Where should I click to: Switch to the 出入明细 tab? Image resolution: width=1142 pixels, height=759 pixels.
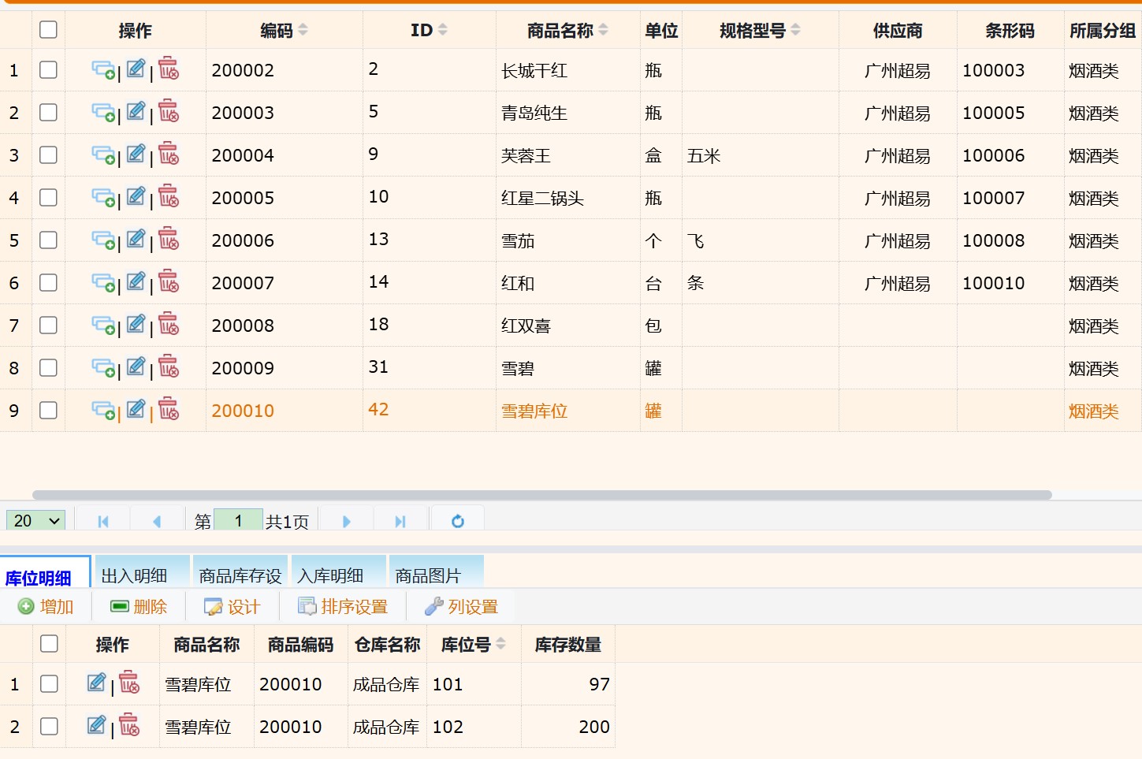coord(135,575)
